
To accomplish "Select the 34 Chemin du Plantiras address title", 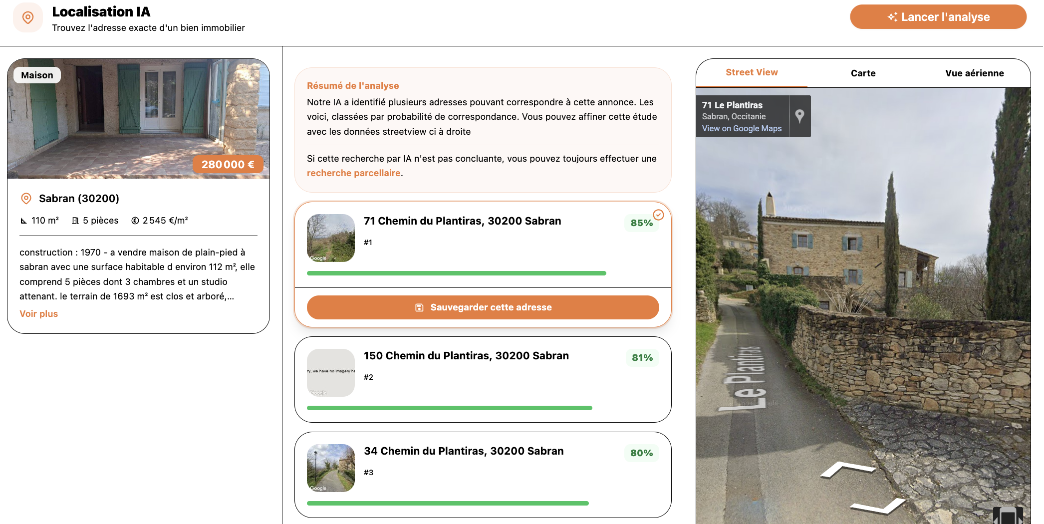I will pos(464,451).
